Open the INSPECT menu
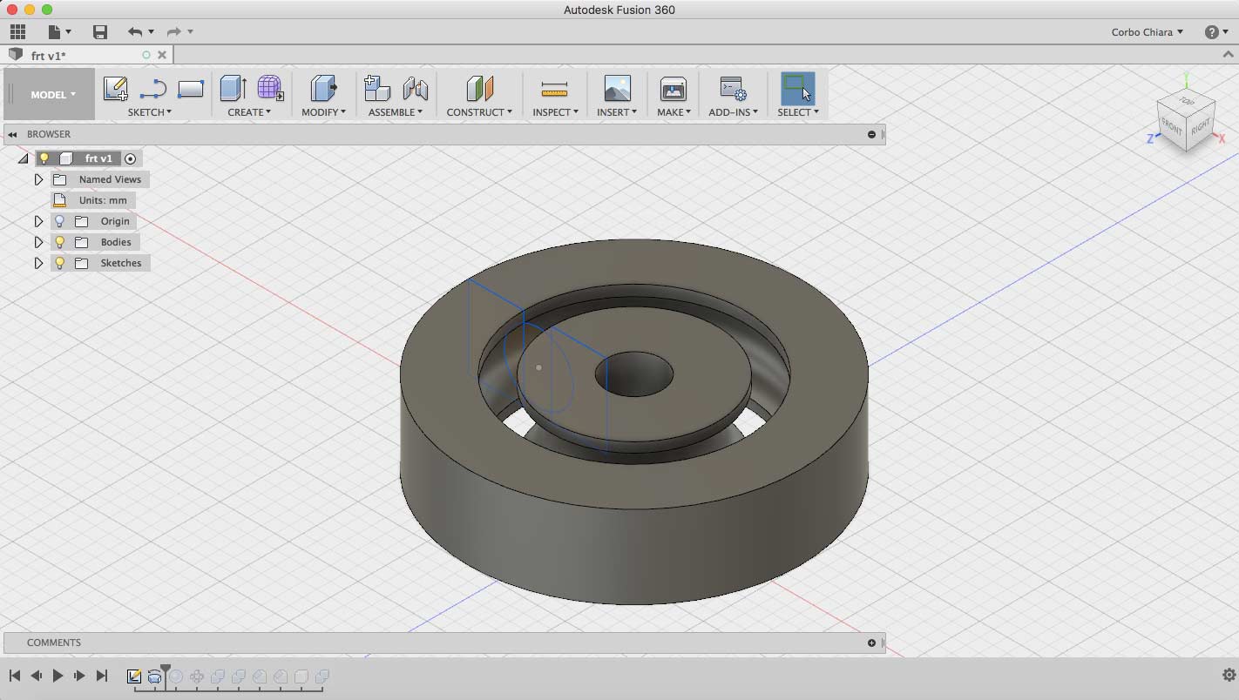The image size is (1239, 700). 555,111
